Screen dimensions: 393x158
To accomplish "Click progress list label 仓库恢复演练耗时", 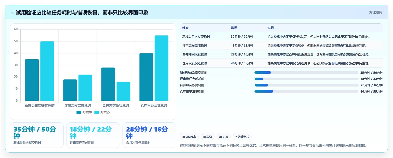I will tap(192, 91).
